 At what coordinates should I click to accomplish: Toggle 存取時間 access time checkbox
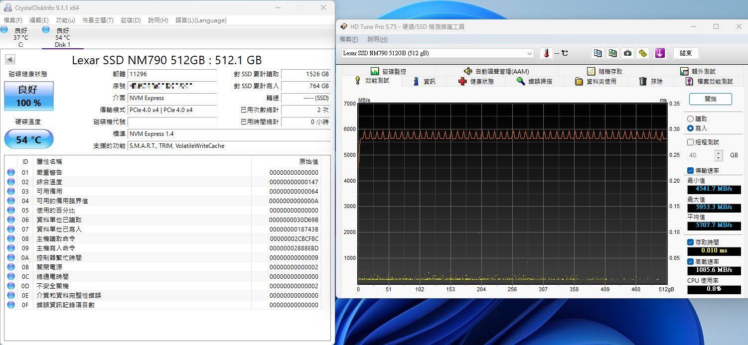[690, 242]
